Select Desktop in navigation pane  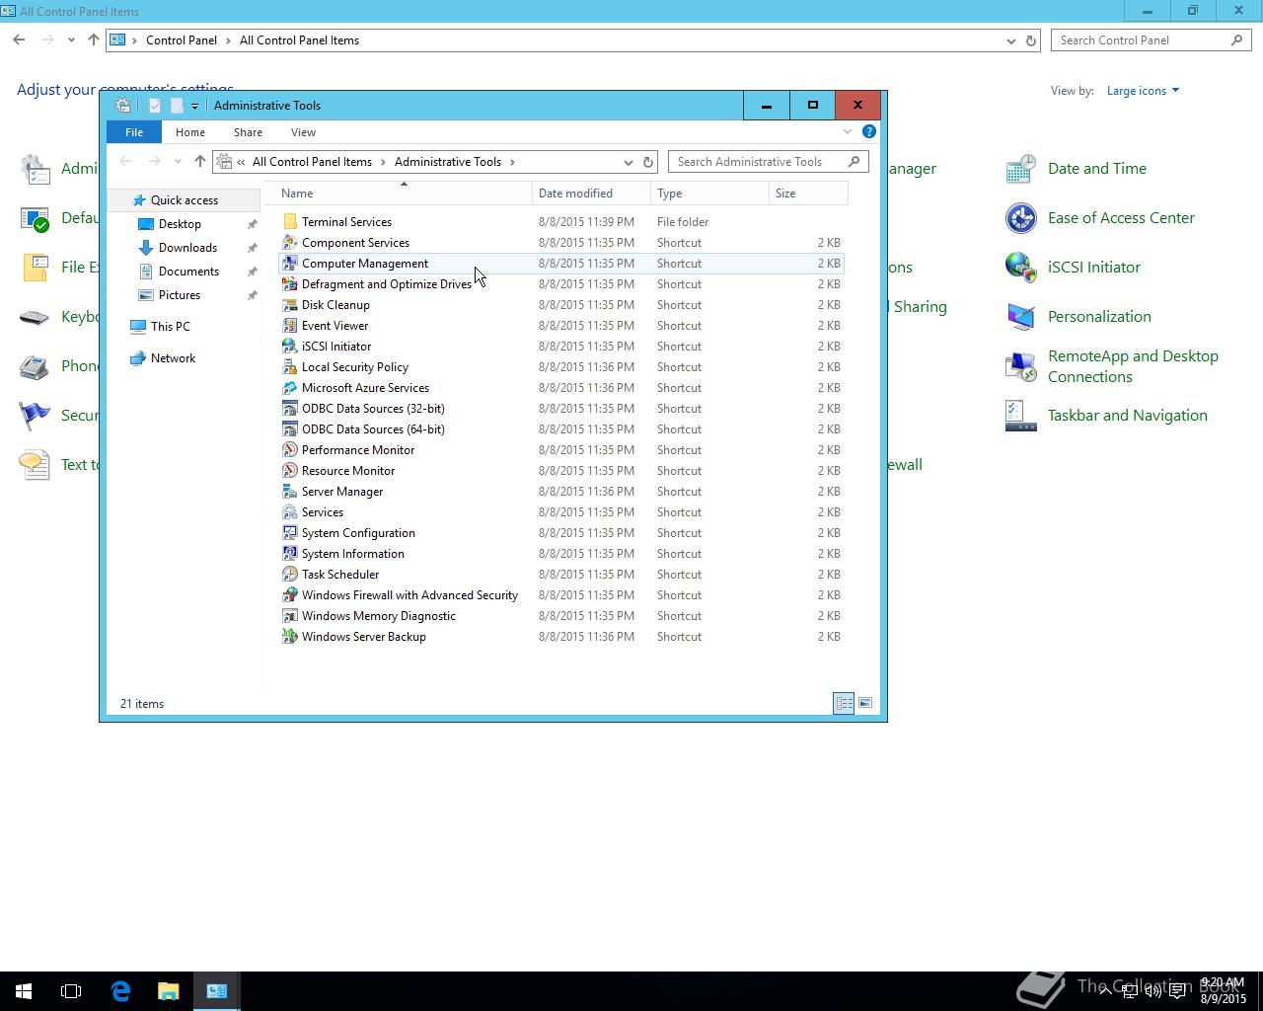pos(180,224)
